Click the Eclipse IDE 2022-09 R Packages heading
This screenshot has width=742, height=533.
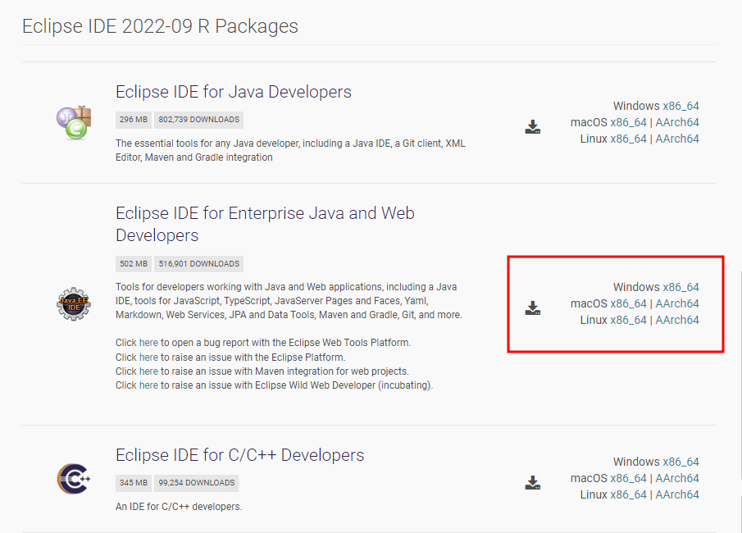pyautogui.click(x=160, y=26)
